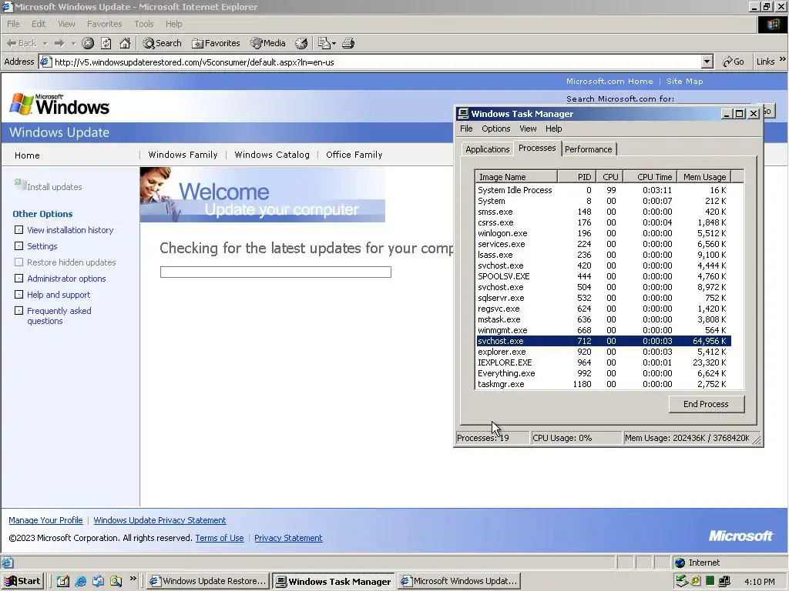Click the End Process button
Viewport: 789px width, 591px height.
(x=706, y=404)
